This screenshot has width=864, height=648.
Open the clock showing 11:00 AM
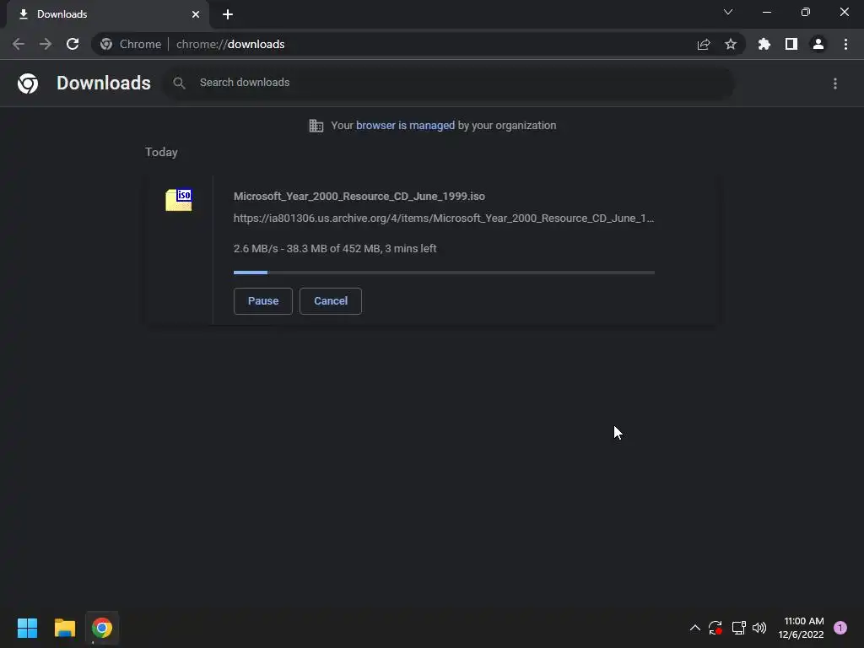802,628
